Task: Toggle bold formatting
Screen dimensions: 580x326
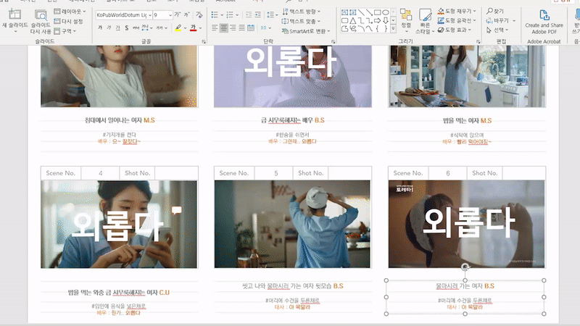Action: click(x=100, y=28)
